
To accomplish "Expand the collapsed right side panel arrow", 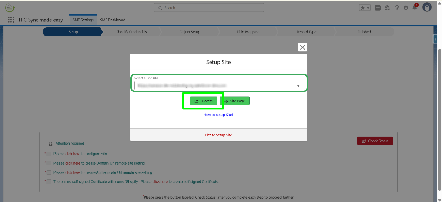I will tap(435, 39).
